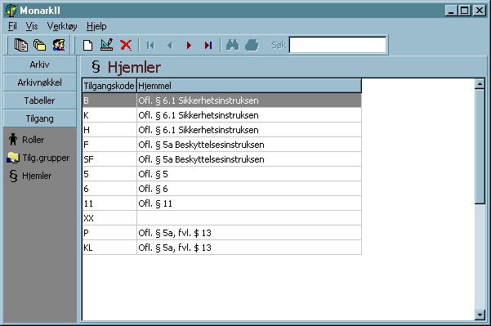The image size is (491, 326).
Task: Select Hjemler in the sidebar
Action: point(30,176)
